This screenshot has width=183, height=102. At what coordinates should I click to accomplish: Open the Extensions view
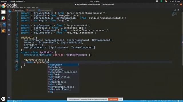pos(9,30)
